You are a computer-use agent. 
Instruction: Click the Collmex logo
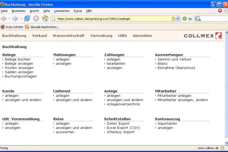[203, 36]
